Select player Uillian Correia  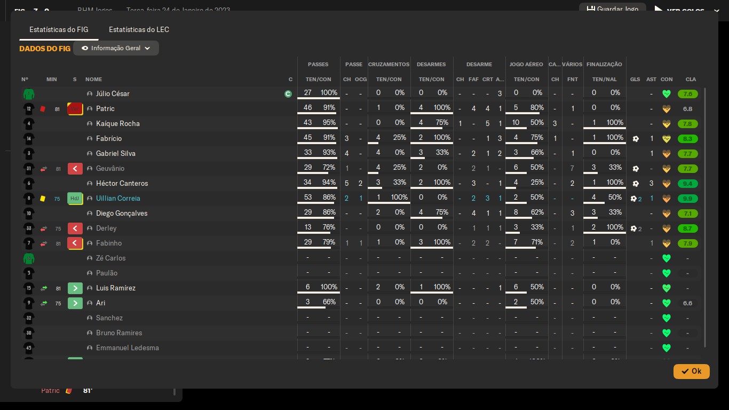pyautogui.click(x=118, y=198)
